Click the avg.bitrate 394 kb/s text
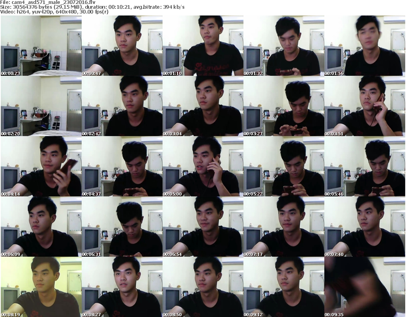 (x=159, y=7)
